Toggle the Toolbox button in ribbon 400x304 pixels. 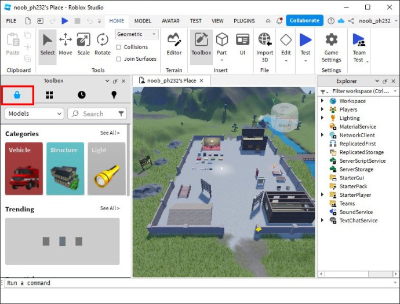pyautogui.click(x=201, y=43)
